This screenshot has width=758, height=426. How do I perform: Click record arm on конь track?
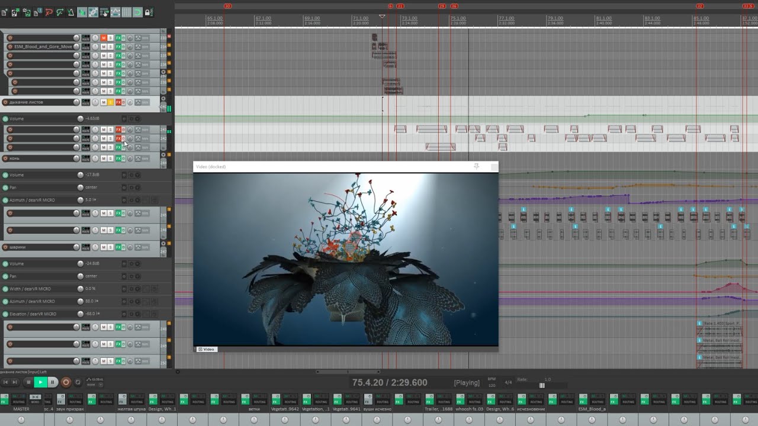tap(5, 159)
